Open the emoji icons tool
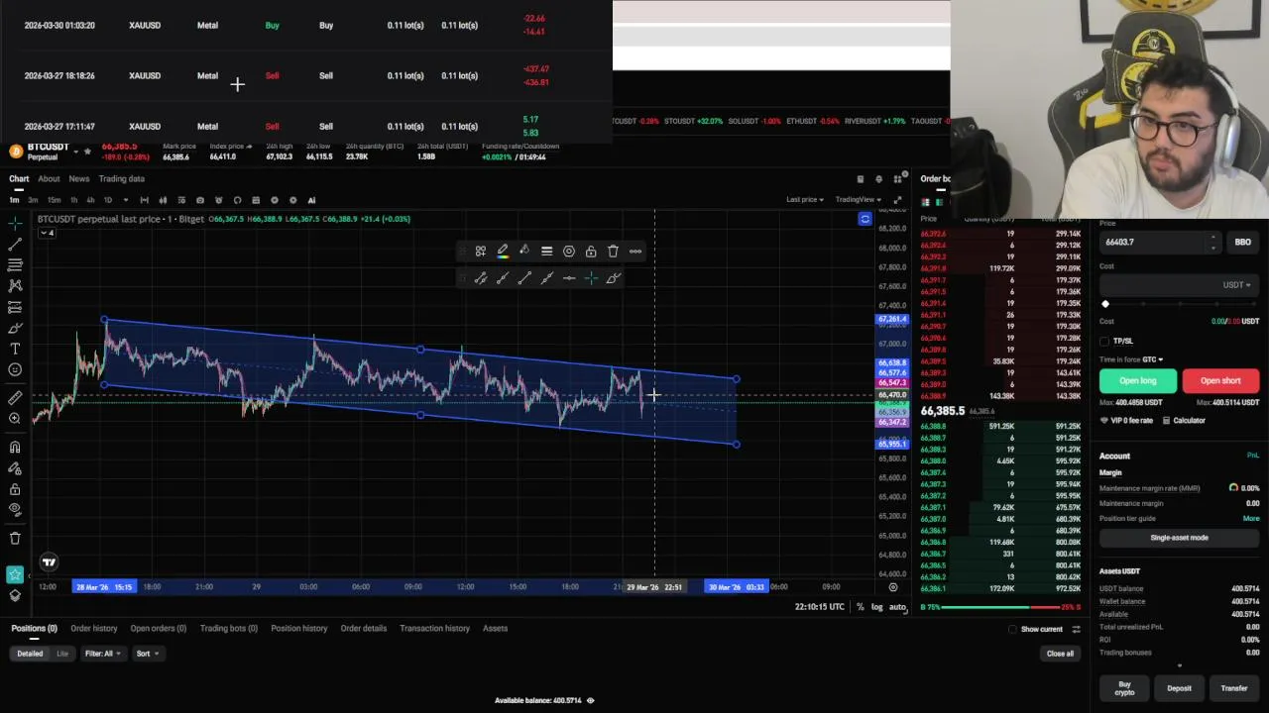 (15, 369)
